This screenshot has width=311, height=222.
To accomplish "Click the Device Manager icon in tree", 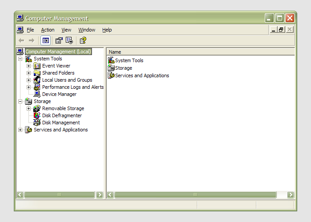I will pyautogui.click(x=37, y=94).
